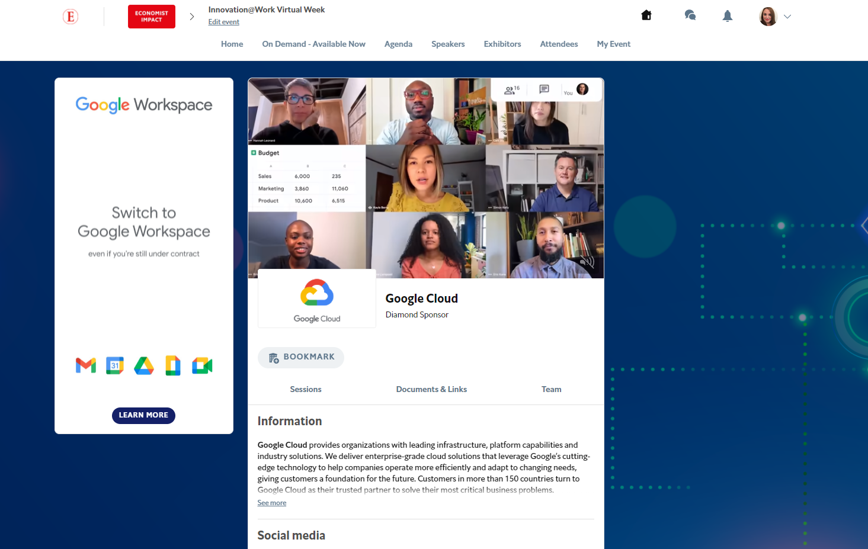Open notifications bell icon
The width and height of the screenshot is (868, 549).
click(728, 16)
